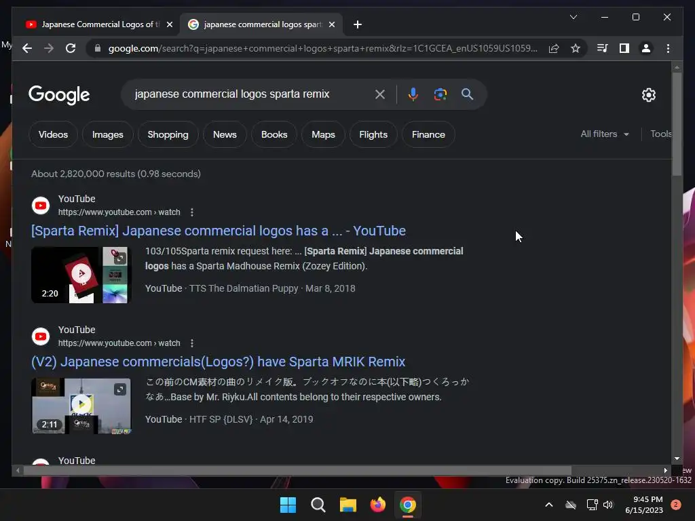Open clock and date 9:45 PM
Viewport: 695px width, 521px height.
point(643,505)
